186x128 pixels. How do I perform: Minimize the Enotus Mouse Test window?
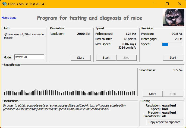(155, 4)
